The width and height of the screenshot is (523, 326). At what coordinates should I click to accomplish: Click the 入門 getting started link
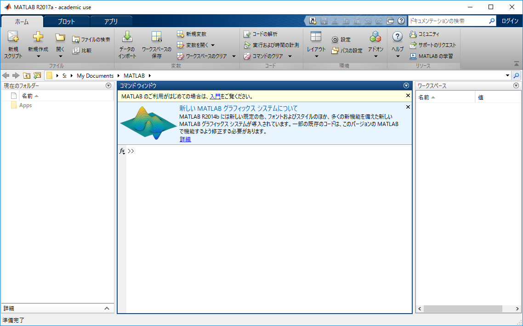(215, 97)
